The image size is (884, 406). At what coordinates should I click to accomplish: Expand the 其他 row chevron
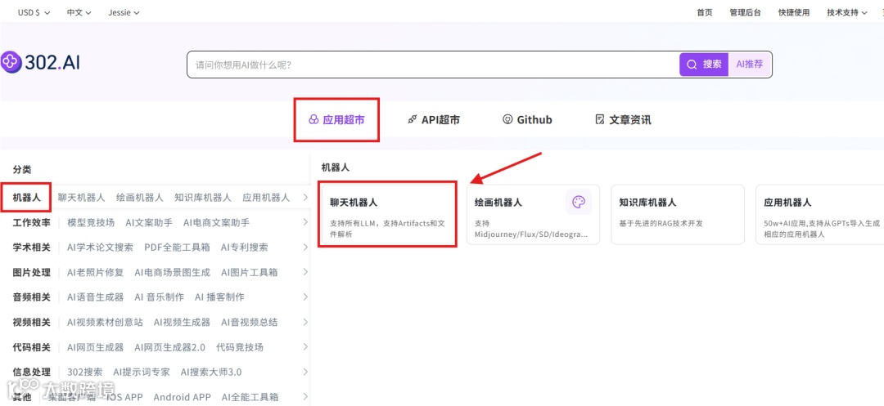[305, 396]
